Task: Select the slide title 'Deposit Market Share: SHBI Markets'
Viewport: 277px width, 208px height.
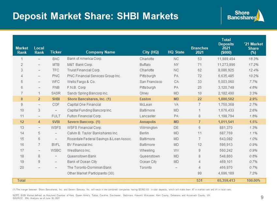Action: (x=95, y=16)
